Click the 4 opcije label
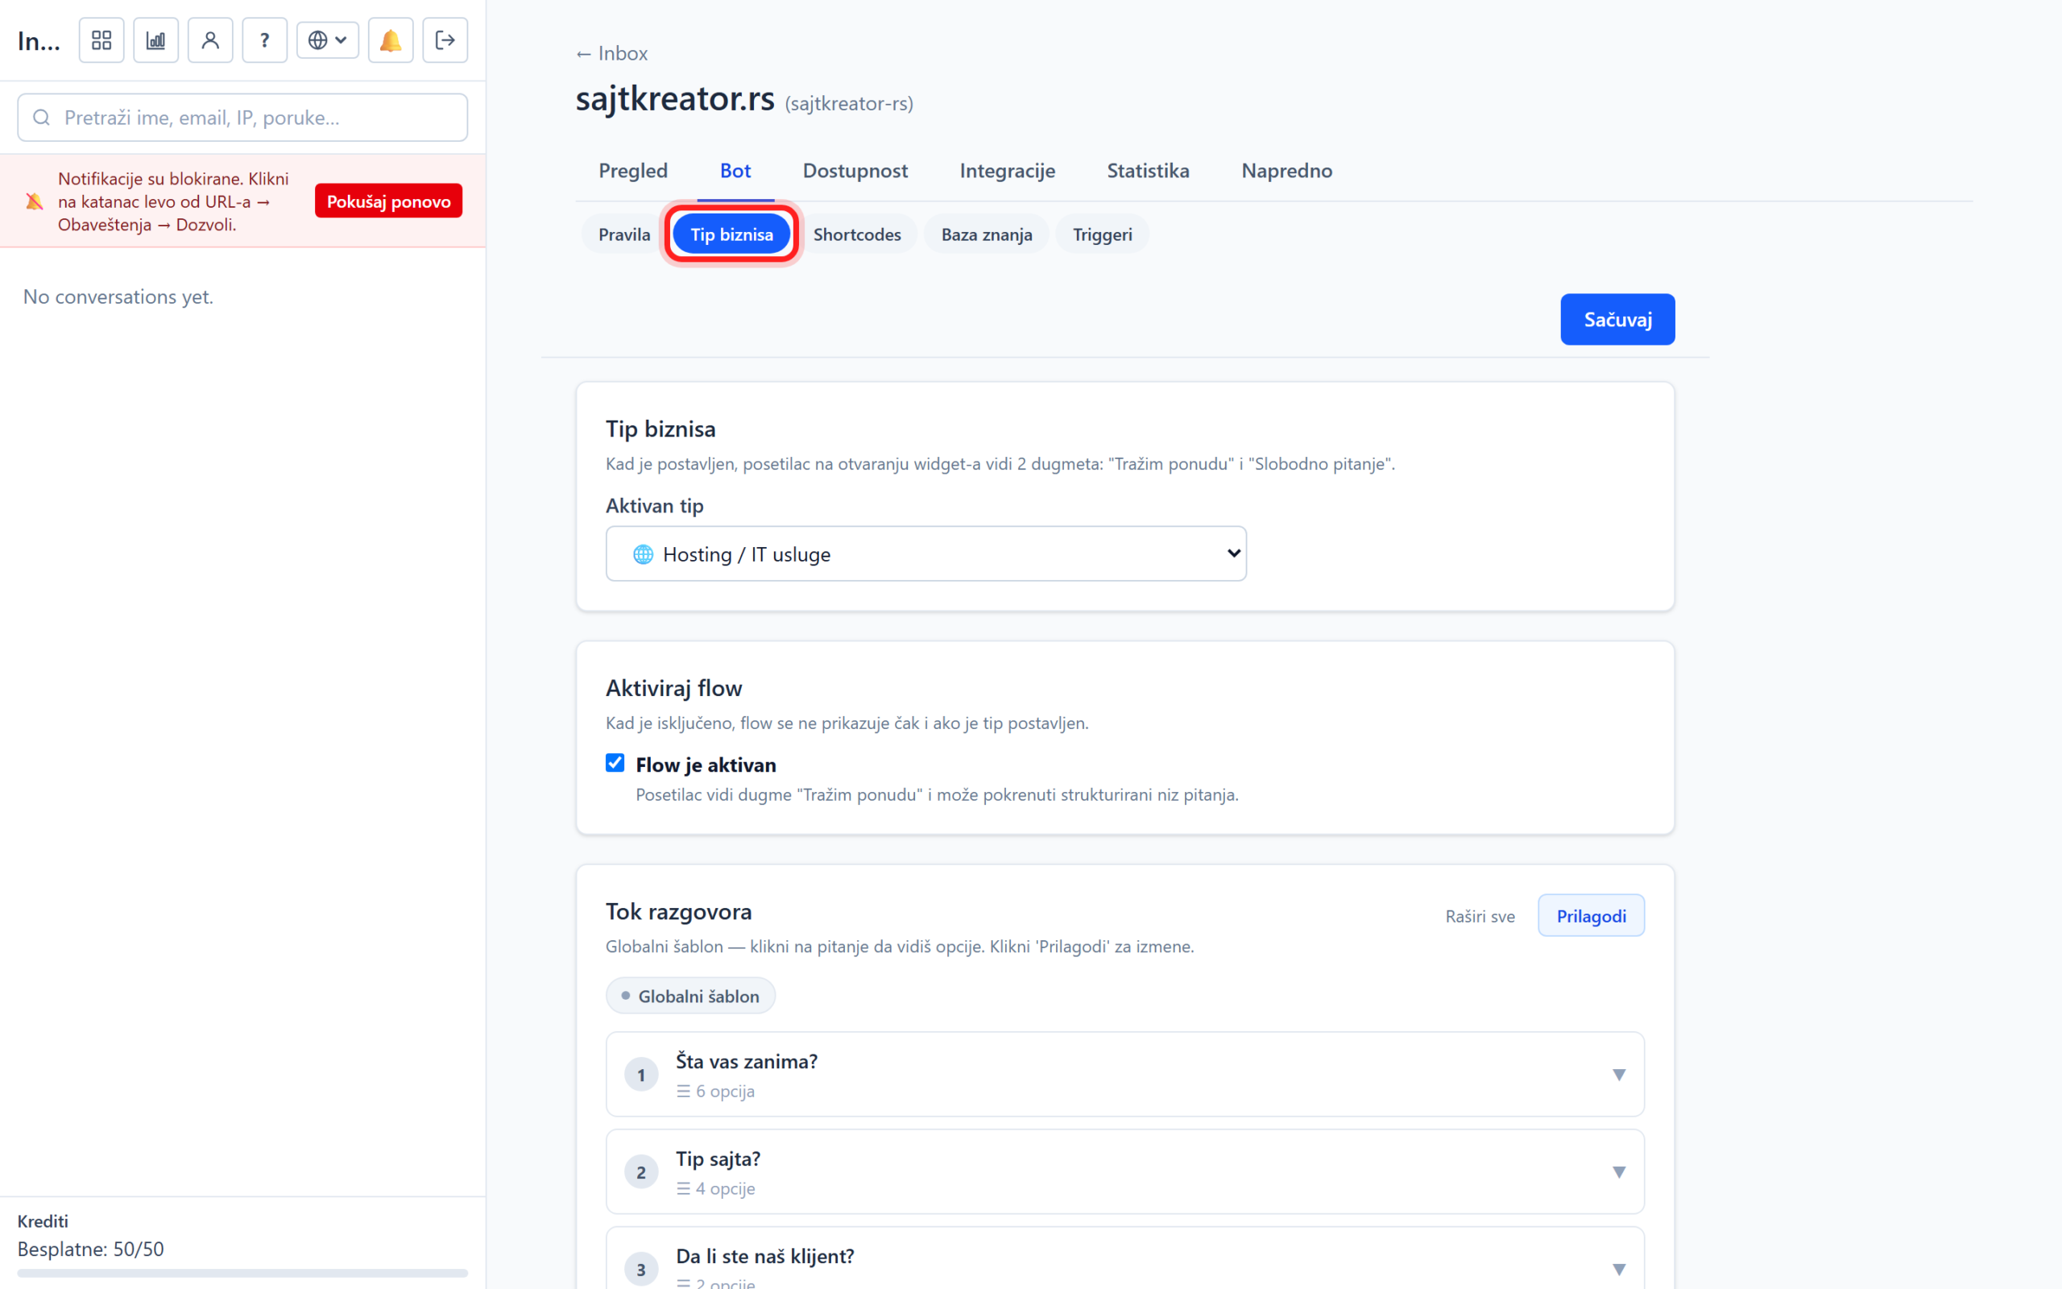2062x1289 pixels. (716, 1188)
